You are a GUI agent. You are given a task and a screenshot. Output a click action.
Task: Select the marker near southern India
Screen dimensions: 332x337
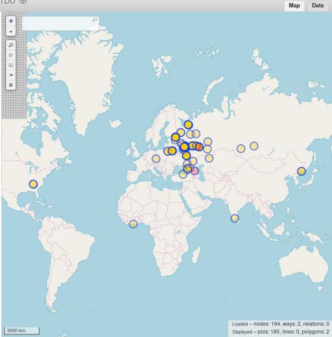click(235, 218)
